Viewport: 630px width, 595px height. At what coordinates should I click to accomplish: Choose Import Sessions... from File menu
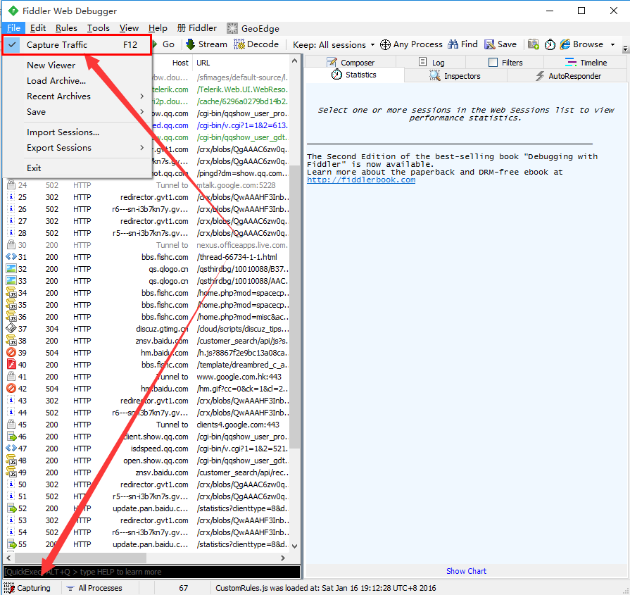click(63, 132)
